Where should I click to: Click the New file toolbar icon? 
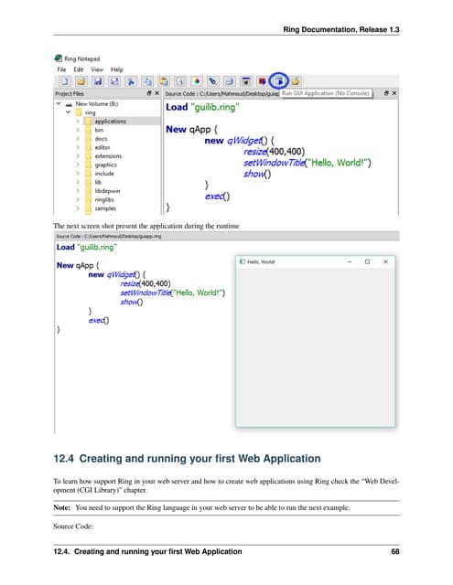pyautogui.click(x=65, y=81)
